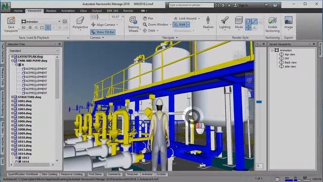Open the BIM 360 ribbon tab
Image resolution: width=323 pixels, height=182 pixels.
click(113, 11)
